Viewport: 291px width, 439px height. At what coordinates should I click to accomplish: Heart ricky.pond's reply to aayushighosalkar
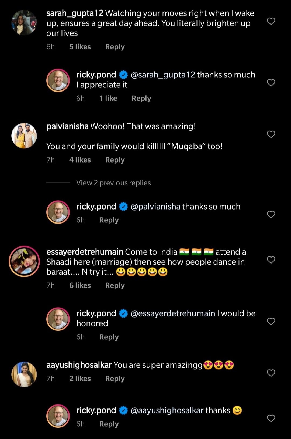coord(271,418)
